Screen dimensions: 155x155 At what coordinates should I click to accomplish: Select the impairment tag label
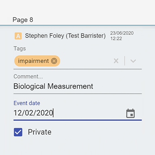coord(33,61)
